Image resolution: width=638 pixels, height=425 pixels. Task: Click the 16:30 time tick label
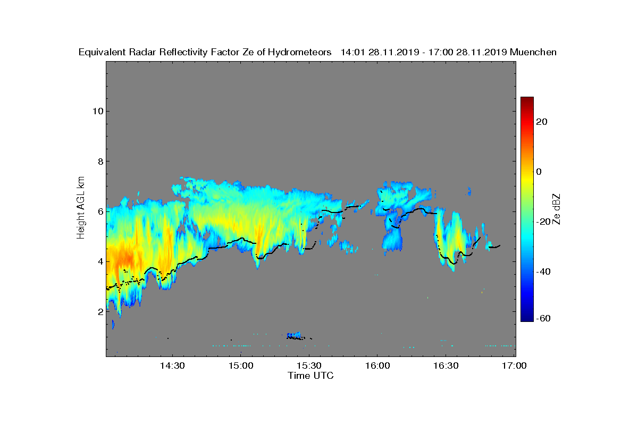point(446,365)
